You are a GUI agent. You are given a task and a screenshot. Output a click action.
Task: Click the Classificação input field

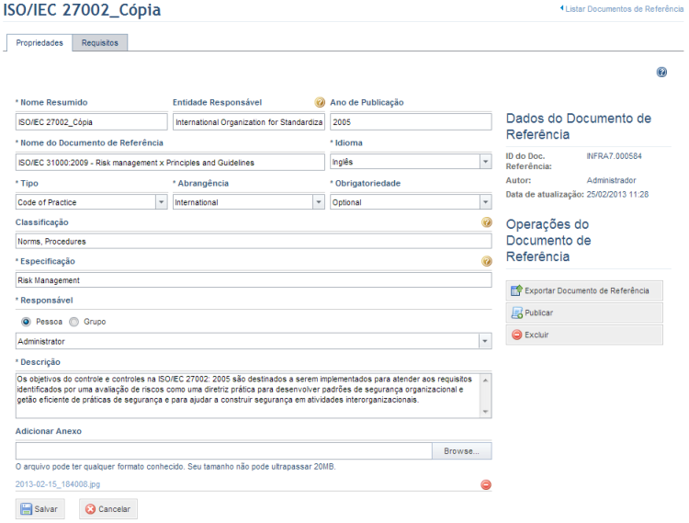254,242
